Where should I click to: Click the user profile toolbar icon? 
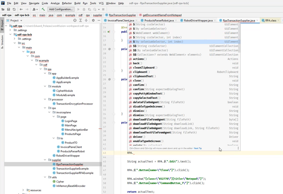(x=35, y=9)
